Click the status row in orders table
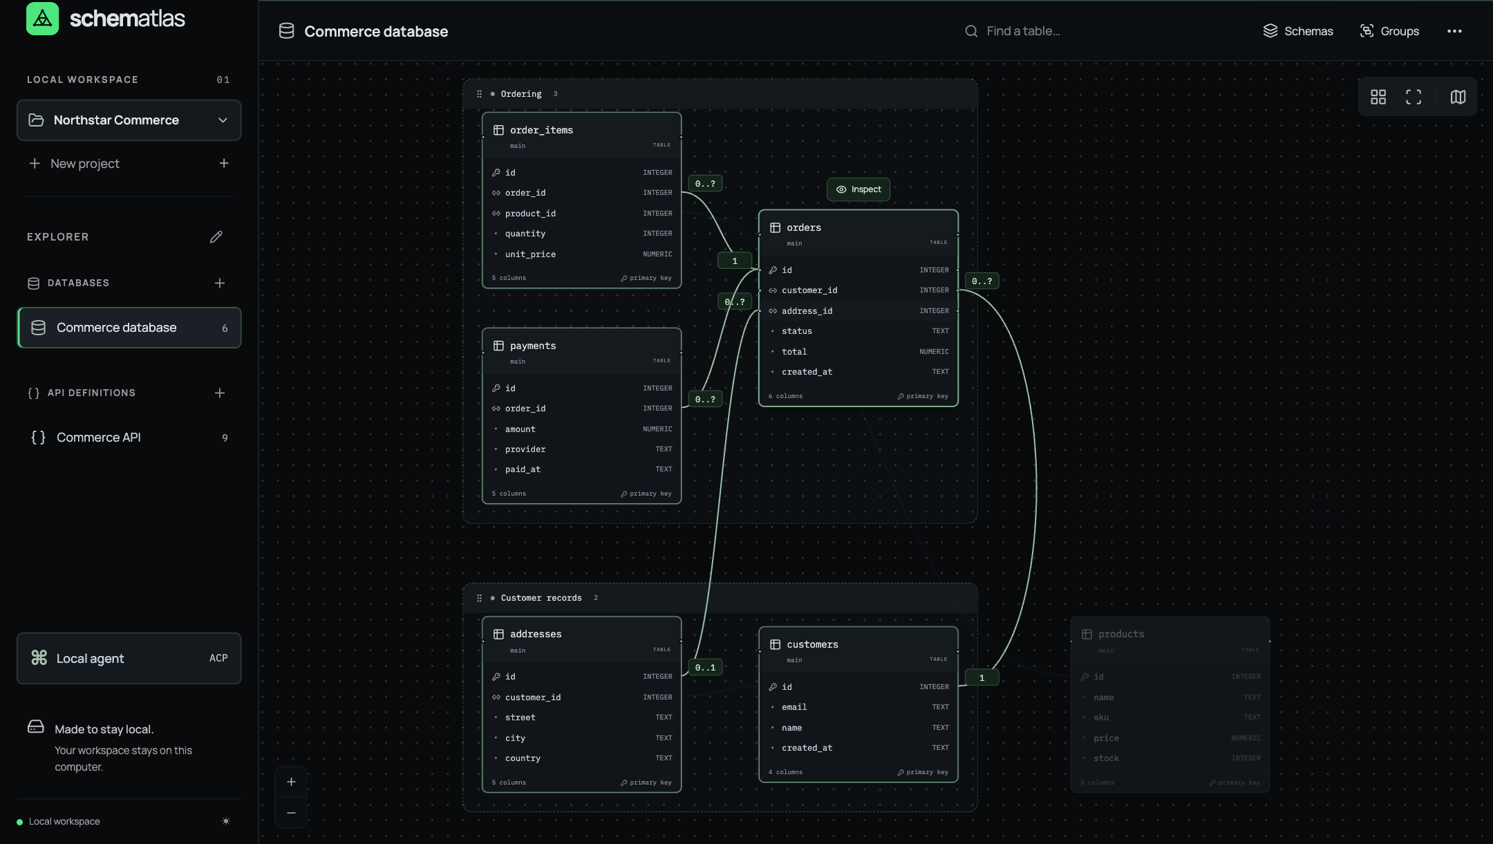The width and height of the screenshot is (1493, 844). click(858, 331)
